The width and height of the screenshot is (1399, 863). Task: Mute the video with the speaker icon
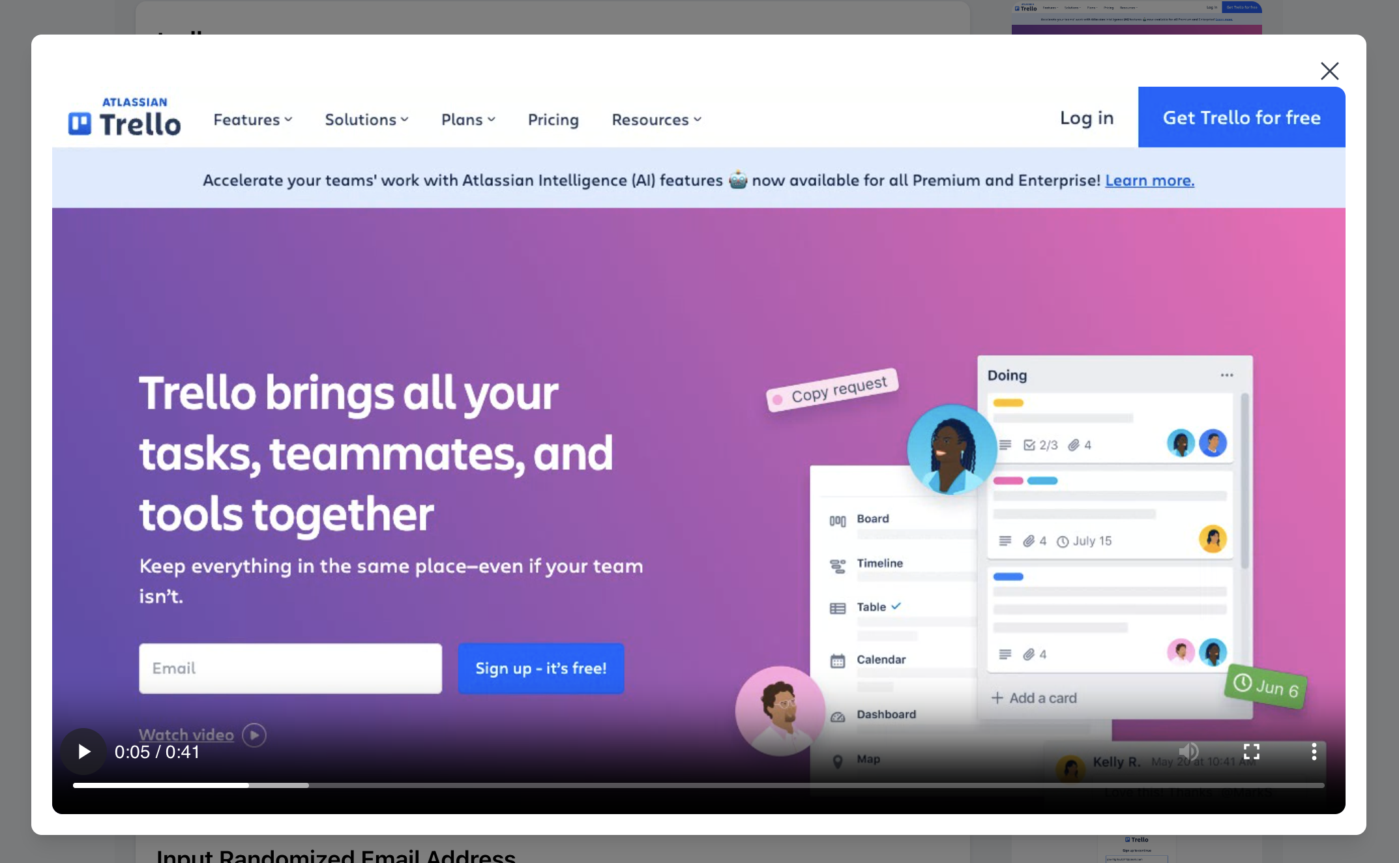pos(1188,752)
